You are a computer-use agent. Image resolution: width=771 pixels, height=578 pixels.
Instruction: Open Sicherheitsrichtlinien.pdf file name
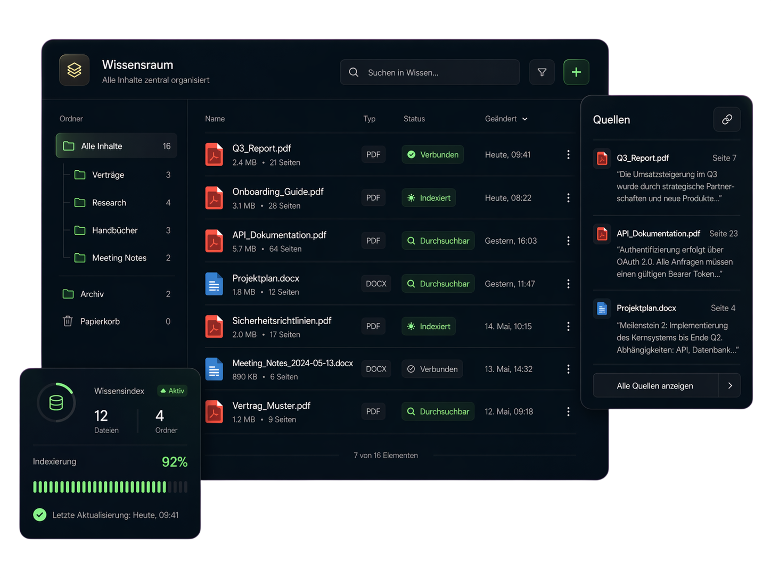pyautogui.click(x=282, y=320)
